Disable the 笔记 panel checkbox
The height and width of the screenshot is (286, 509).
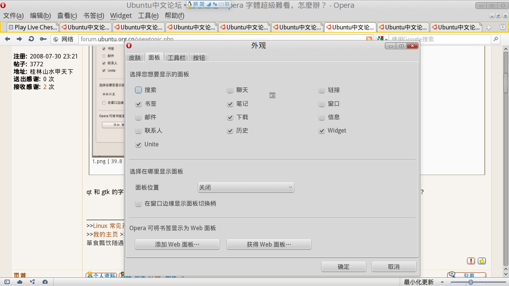[230, 104]
